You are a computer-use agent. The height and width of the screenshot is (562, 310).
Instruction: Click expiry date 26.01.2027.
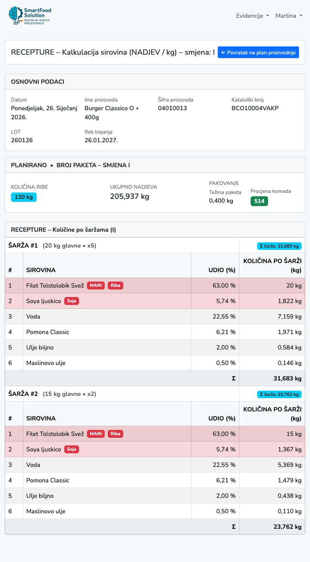tap(101, 140)
